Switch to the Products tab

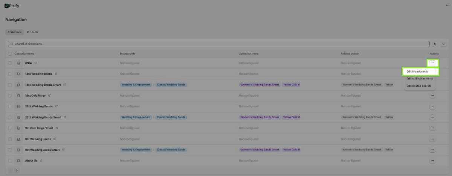point(32,32)
